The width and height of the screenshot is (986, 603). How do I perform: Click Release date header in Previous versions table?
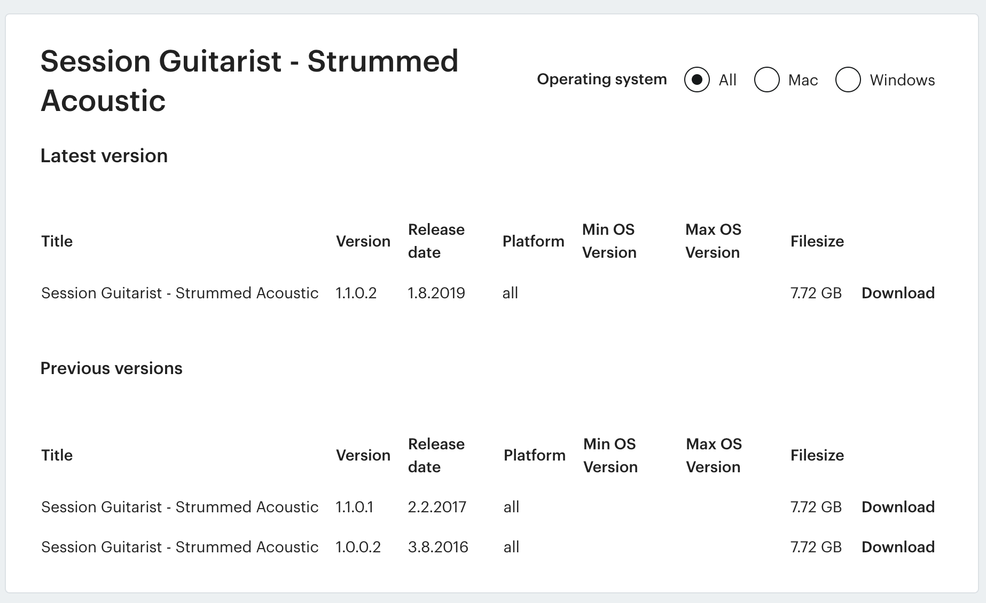436,455
